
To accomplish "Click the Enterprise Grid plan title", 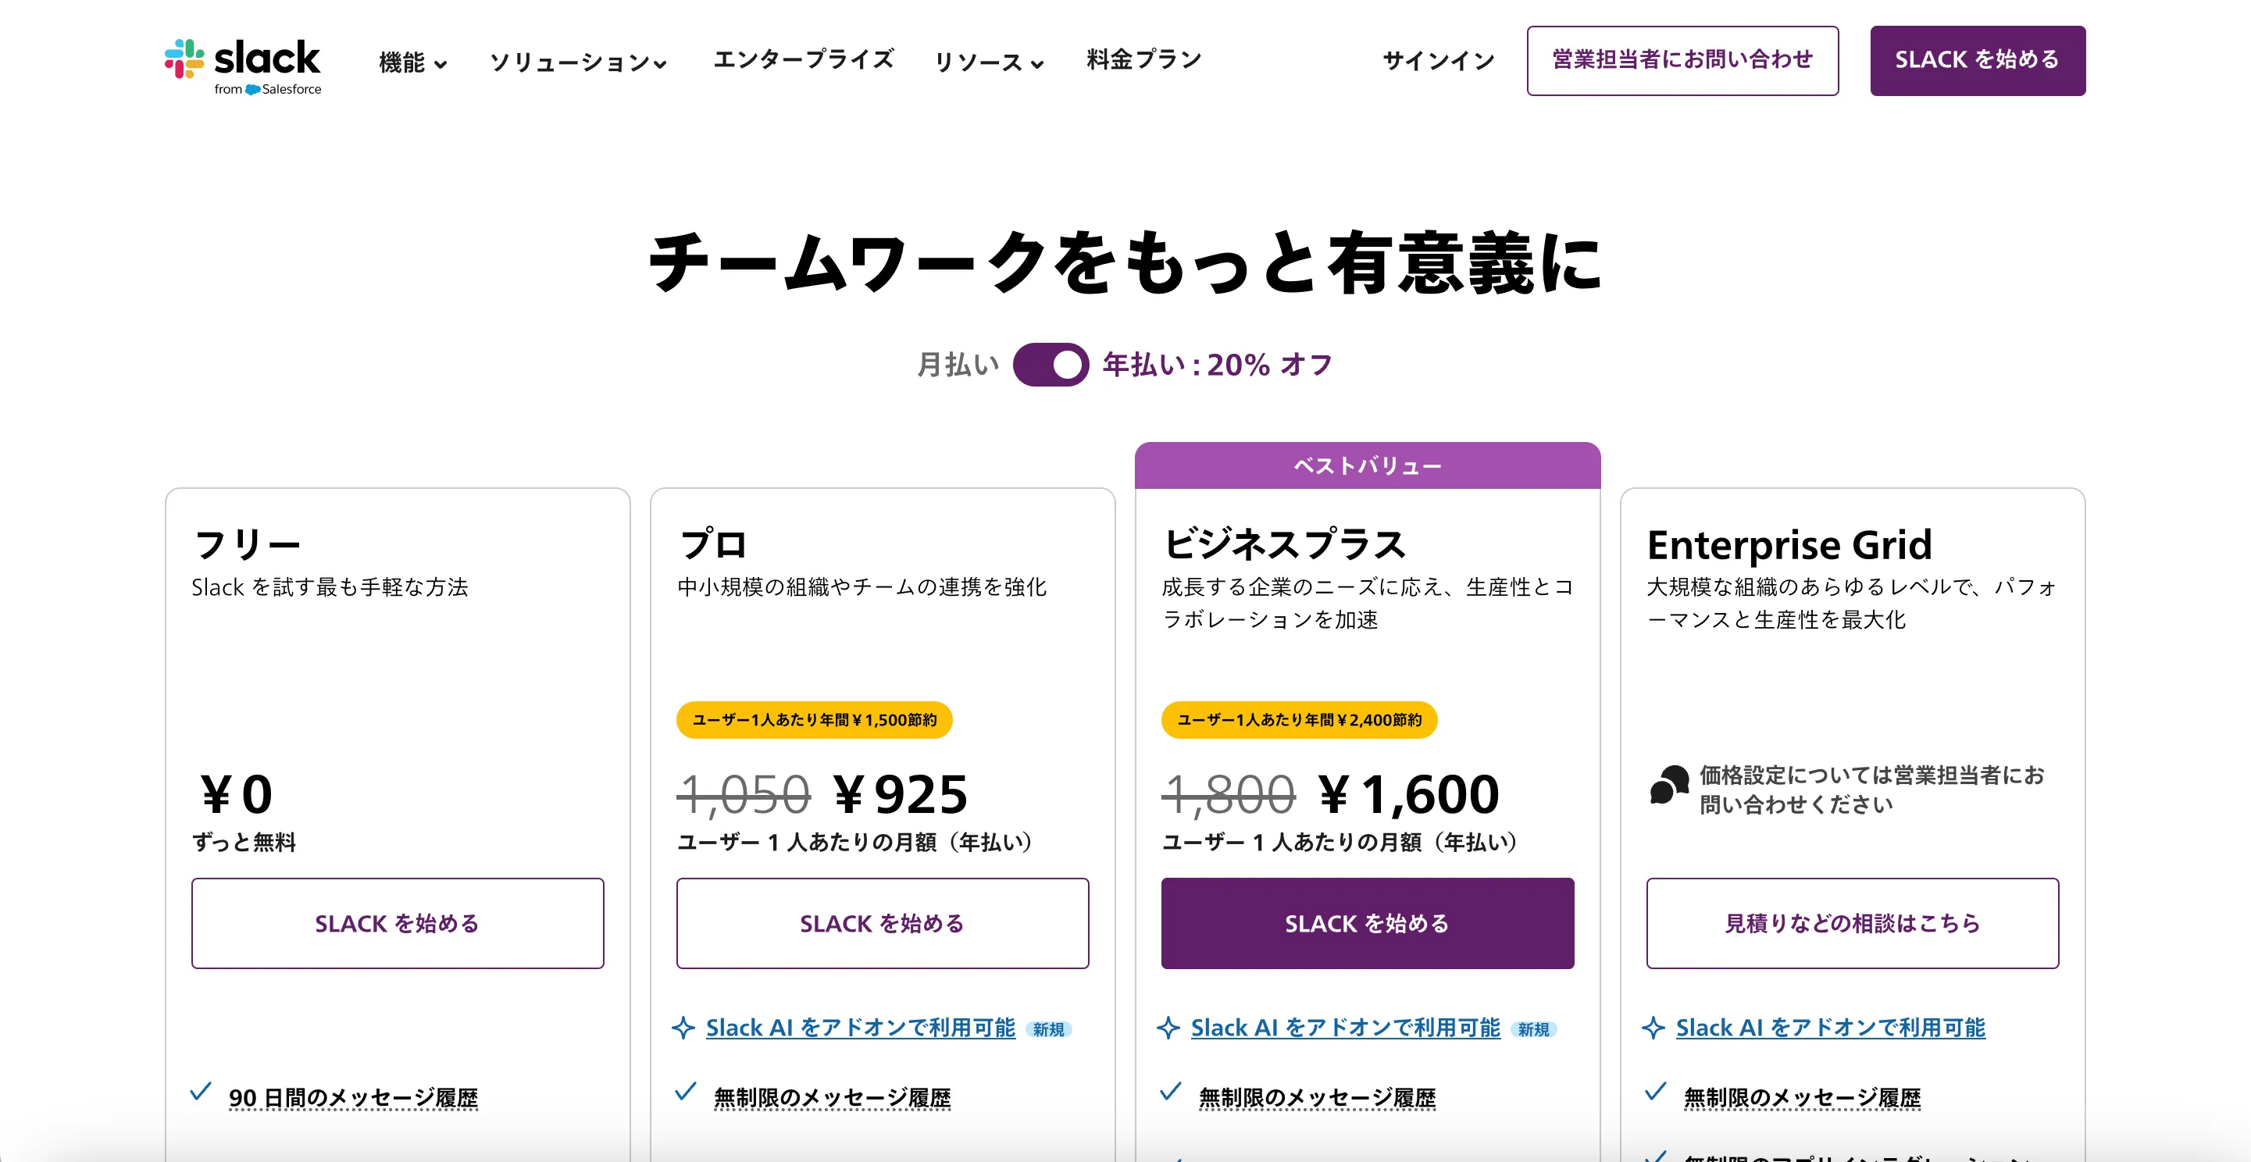I will tap(1789, 544).
